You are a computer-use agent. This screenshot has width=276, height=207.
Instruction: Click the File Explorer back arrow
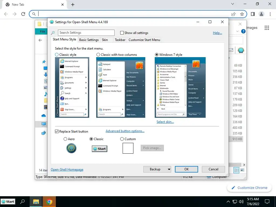click(40, 40)
